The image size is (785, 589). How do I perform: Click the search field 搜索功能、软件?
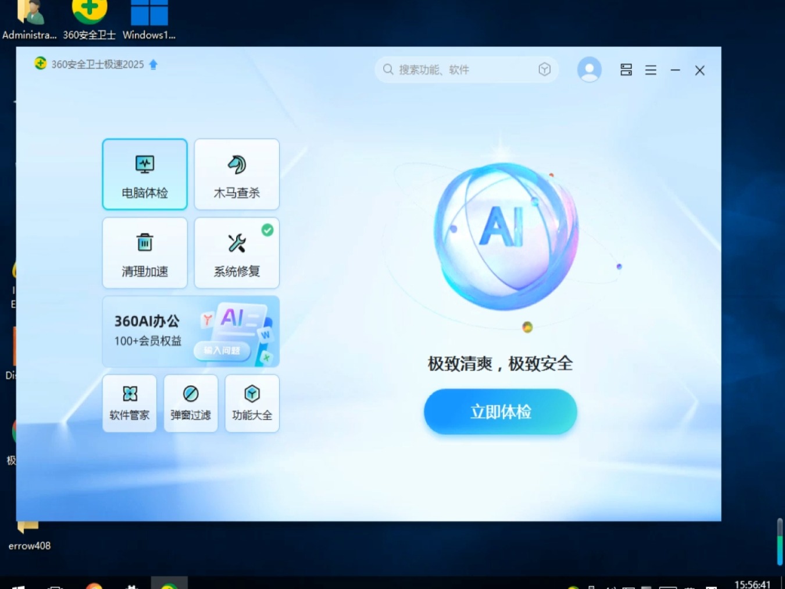[467, 70]
